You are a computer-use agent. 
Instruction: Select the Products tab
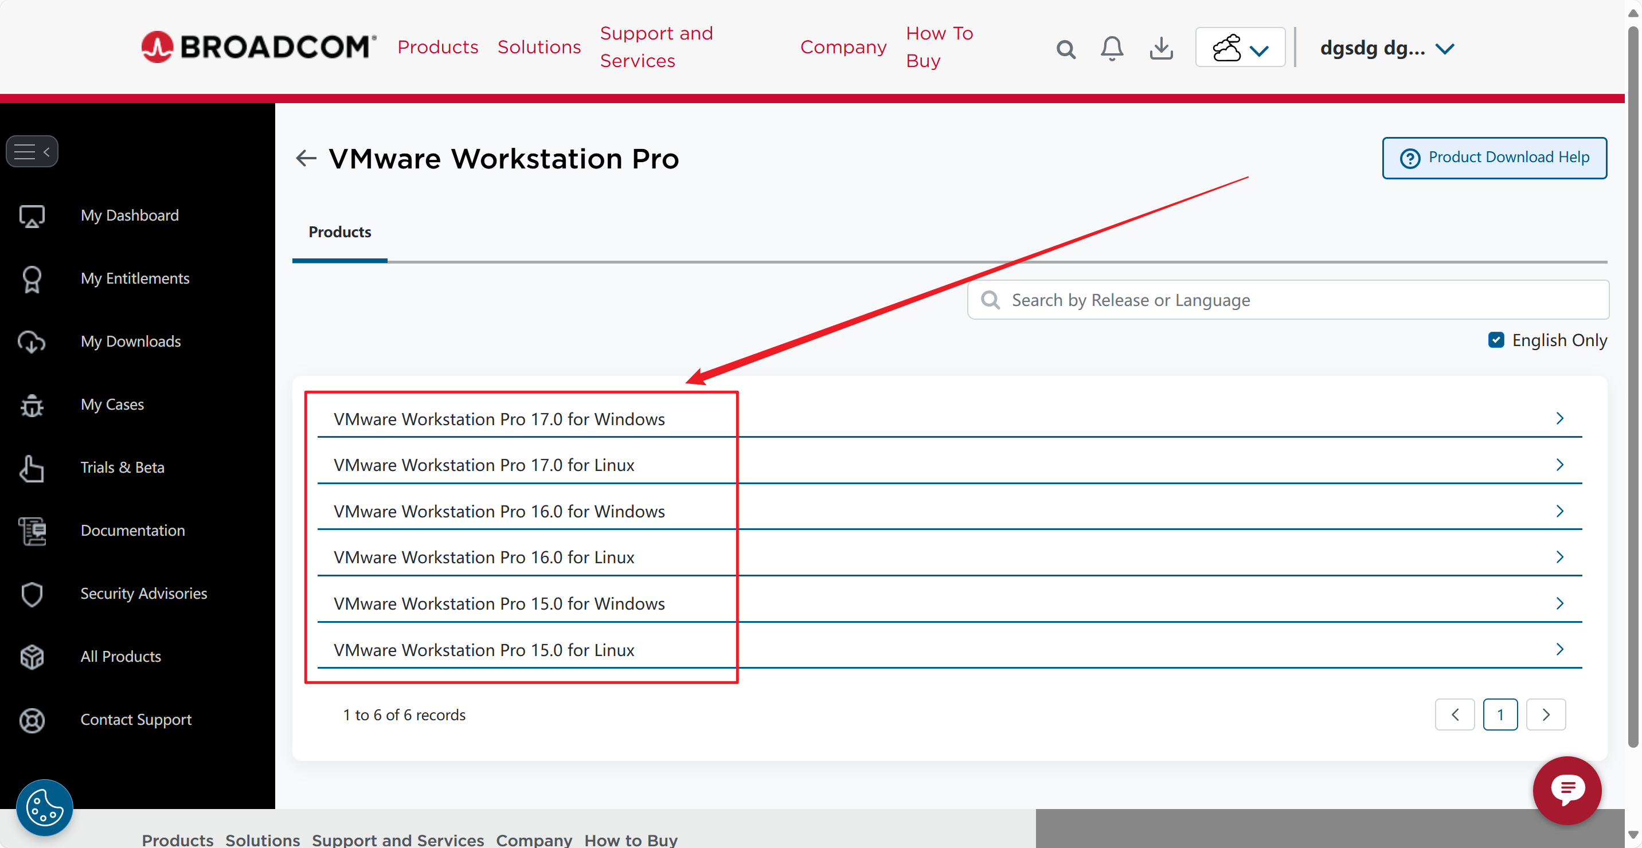[x=340, y=232]
